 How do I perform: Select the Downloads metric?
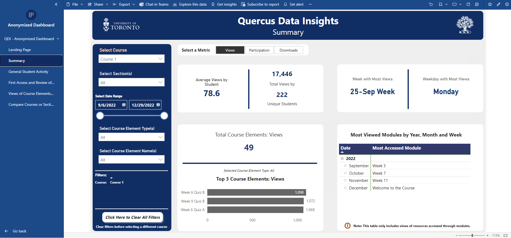click(289, 50)
